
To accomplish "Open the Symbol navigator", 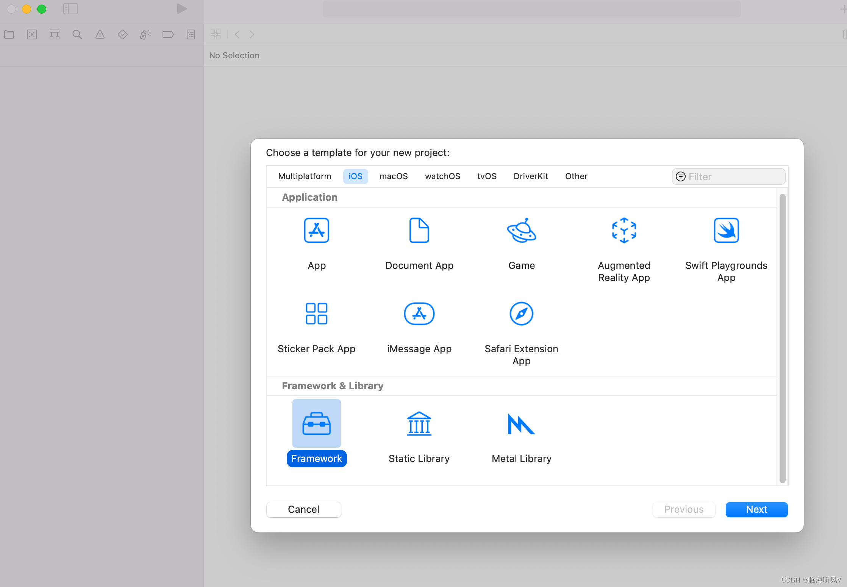I will point(55,35).
